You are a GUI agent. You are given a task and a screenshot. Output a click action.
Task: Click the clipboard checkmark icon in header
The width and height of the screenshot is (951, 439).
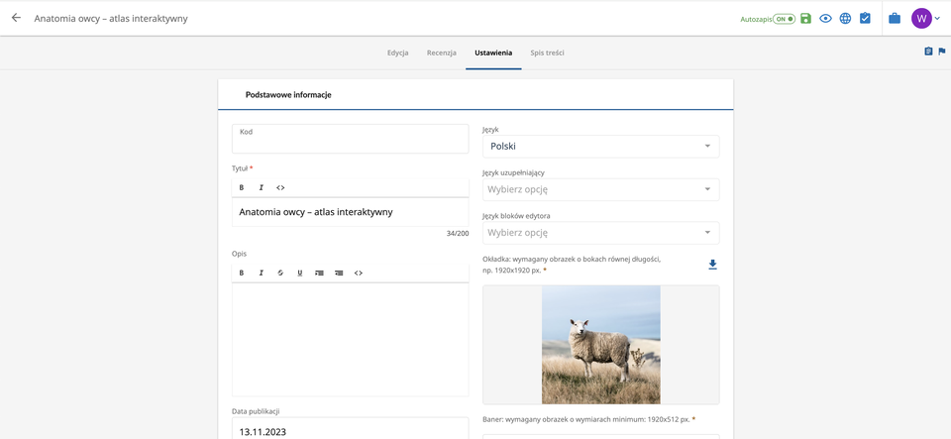[x=865, y=18]
